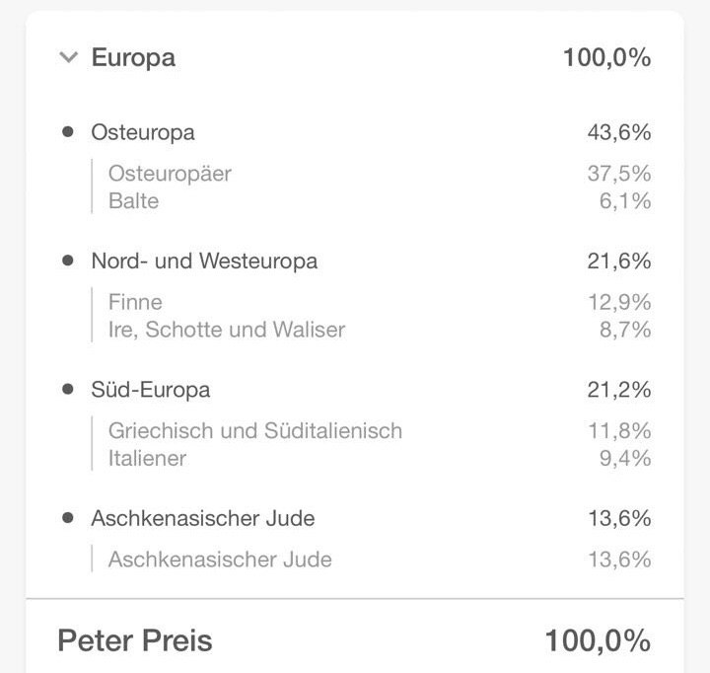Screen dimensions: 710x673
Task: Click the Peter Preis name footer
Action: (x=135, y=640)
